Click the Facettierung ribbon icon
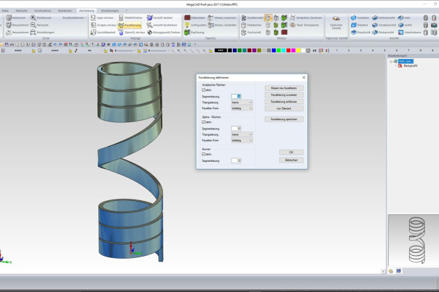The height and width of the screenshot is (292, 439). click(x=121, y=24)
